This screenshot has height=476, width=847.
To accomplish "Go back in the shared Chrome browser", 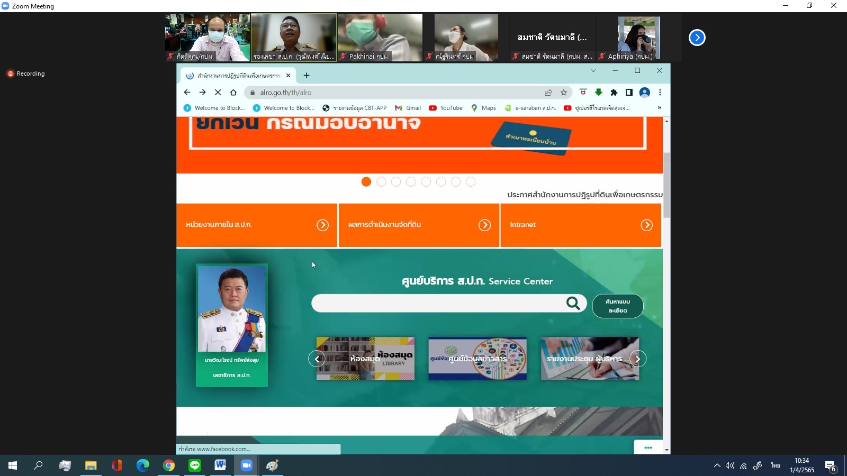I will pyautogui.click(x=187, y=92).
